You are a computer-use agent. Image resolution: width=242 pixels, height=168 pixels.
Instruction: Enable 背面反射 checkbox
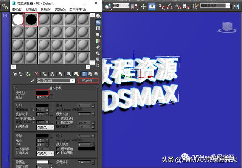point(58,118)
